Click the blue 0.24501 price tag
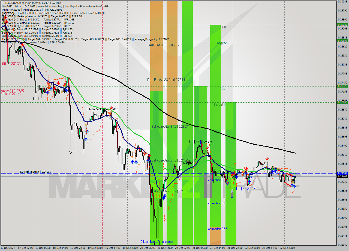 pos(342,173)
